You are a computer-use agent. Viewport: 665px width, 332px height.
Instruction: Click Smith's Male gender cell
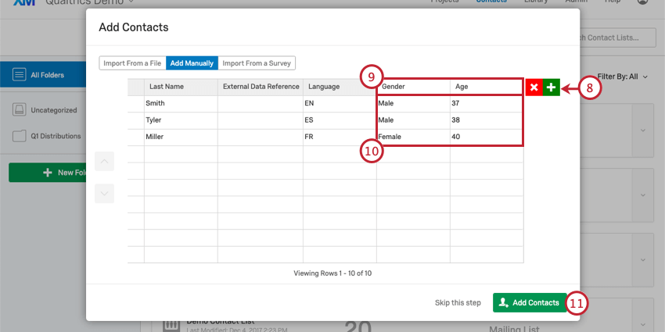[414, 103]
